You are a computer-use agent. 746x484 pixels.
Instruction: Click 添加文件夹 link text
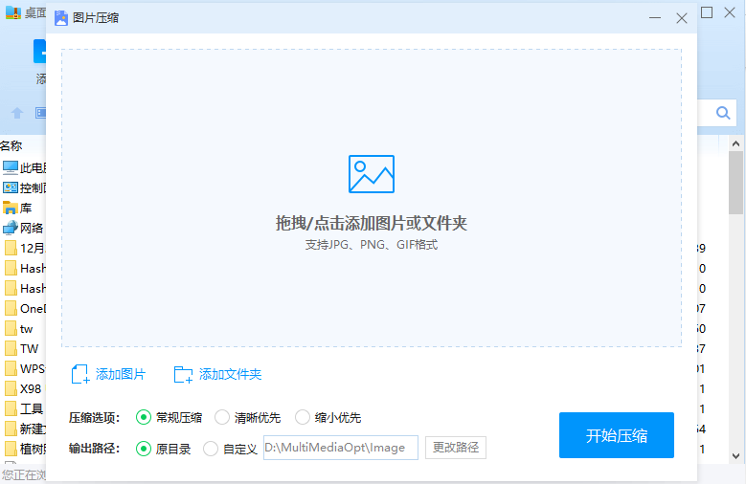230,374
